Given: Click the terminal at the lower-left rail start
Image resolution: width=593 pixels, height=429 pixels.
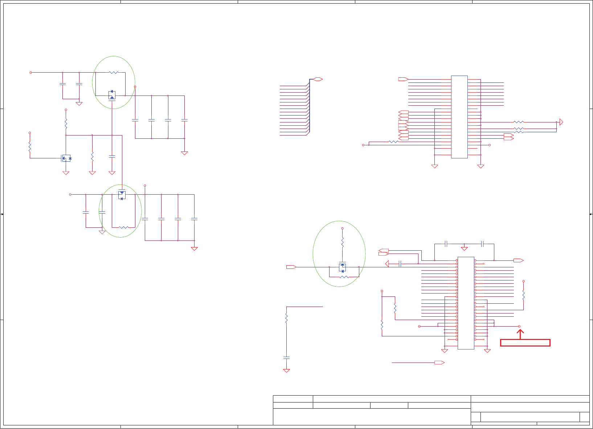Looking at the screenshot, I should coord(70,194).
